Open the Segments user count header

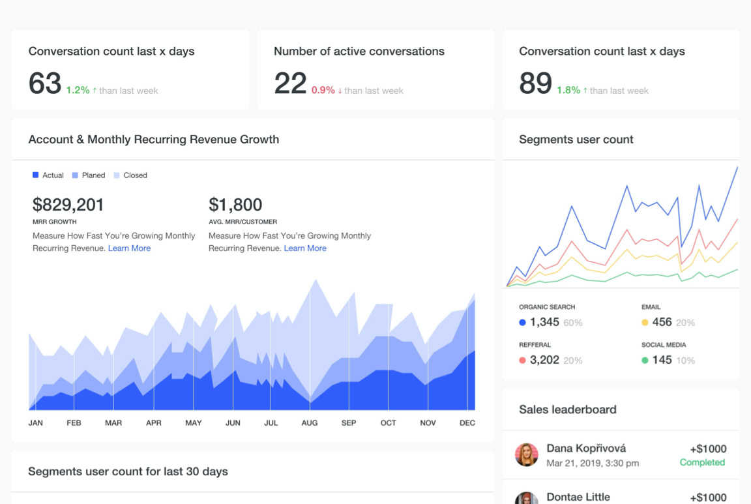tap(576, 140)
